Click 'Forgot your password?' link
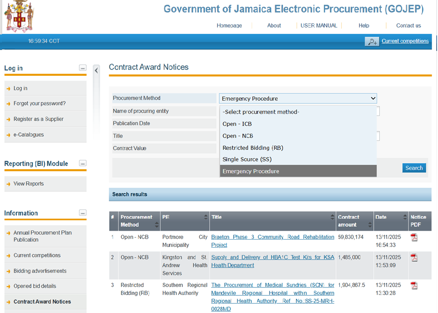Screen dimensions: 438x313 pos(39,103)
